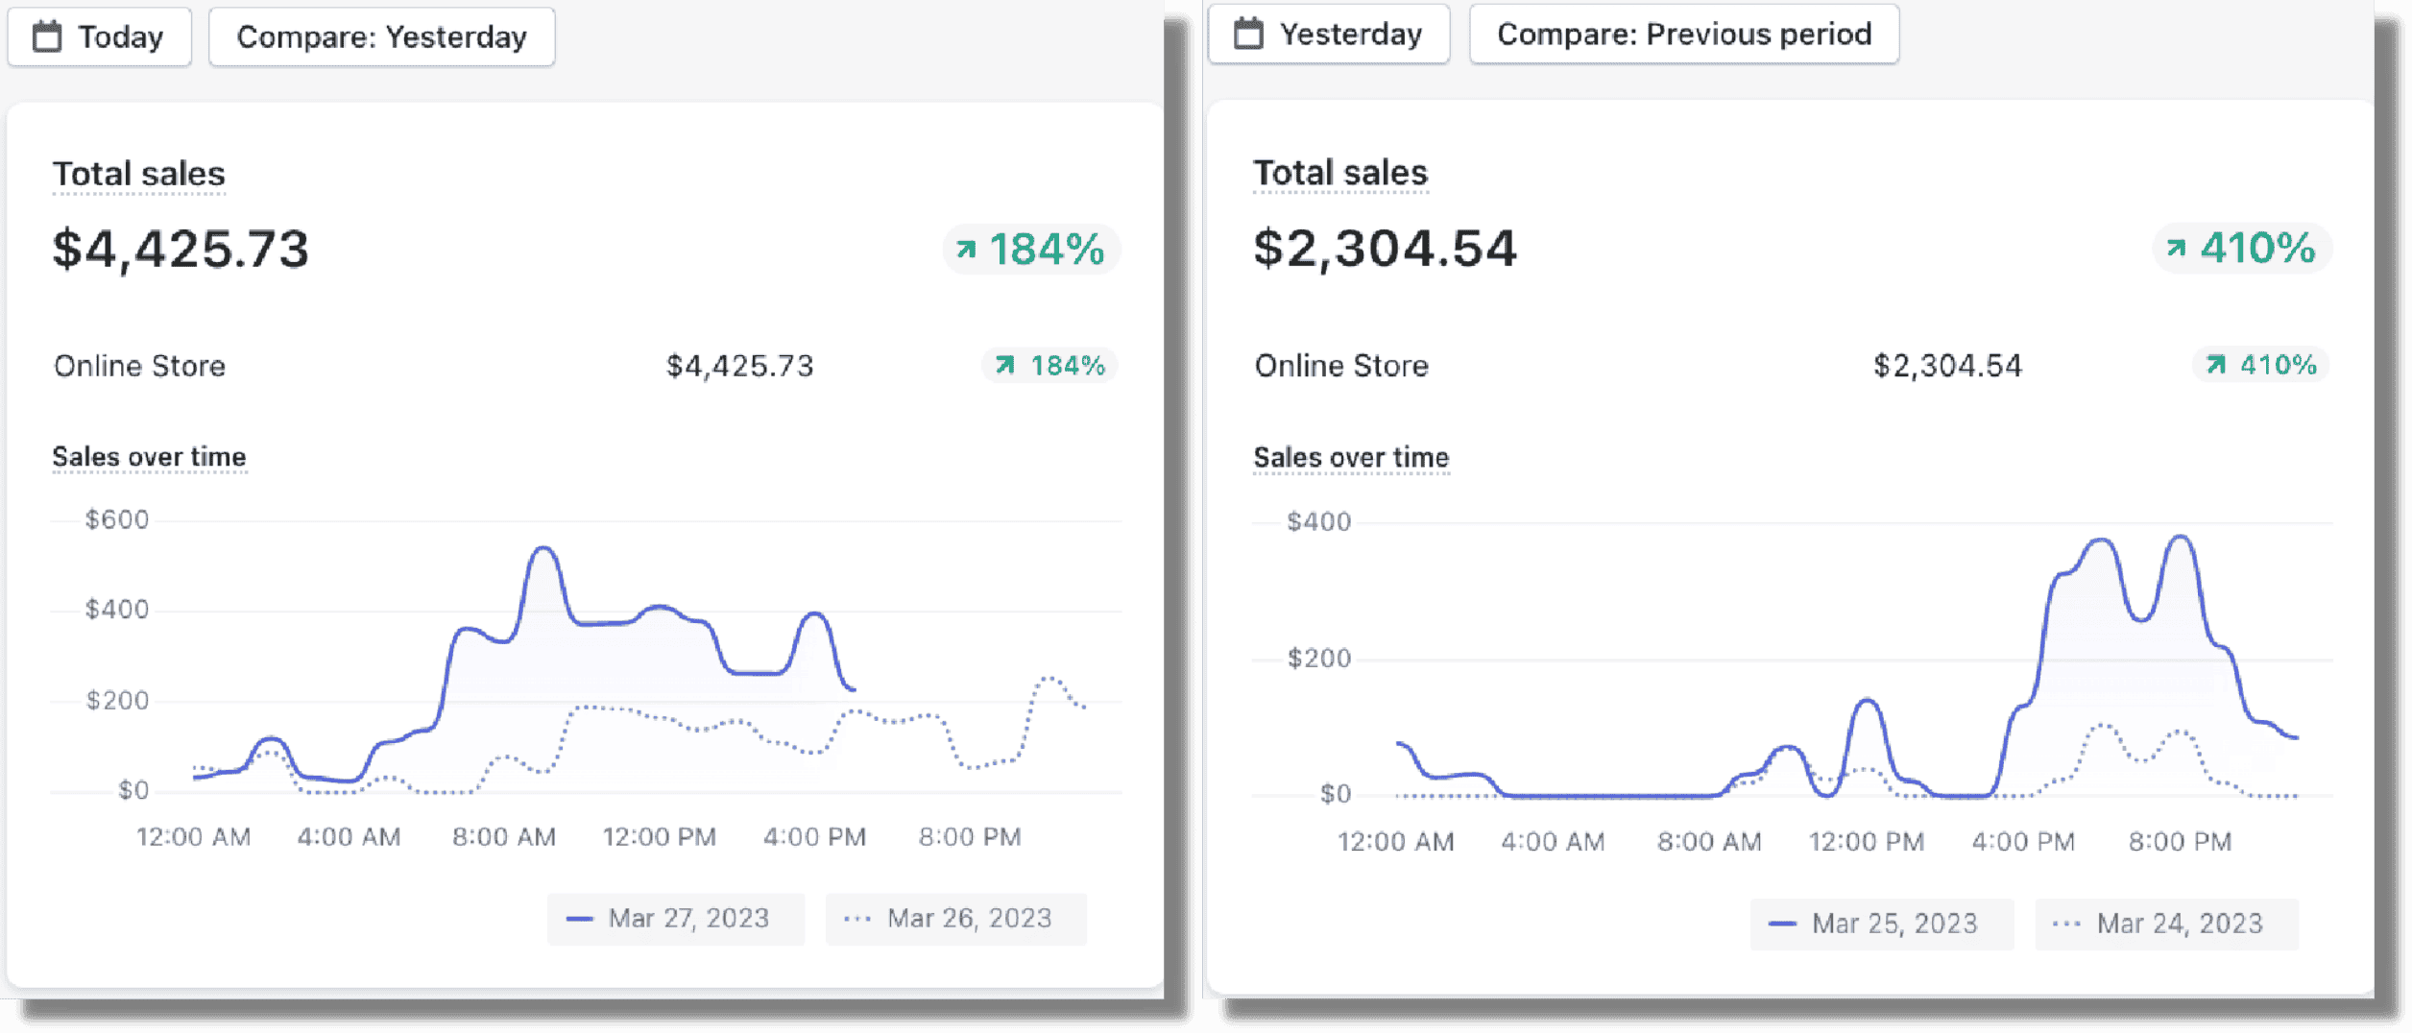Image resolution: width=2412 pixels, height=1033 pixels.
Task: Click the calendar icon on Yesterday button
Action: (1248, 35)
